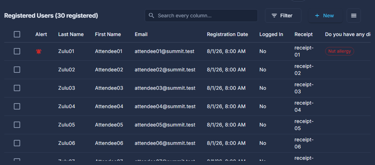The height and width of the screenshot is (165, 375).
Task: Sort by the Alert column header
Action: tap(41, 34)
